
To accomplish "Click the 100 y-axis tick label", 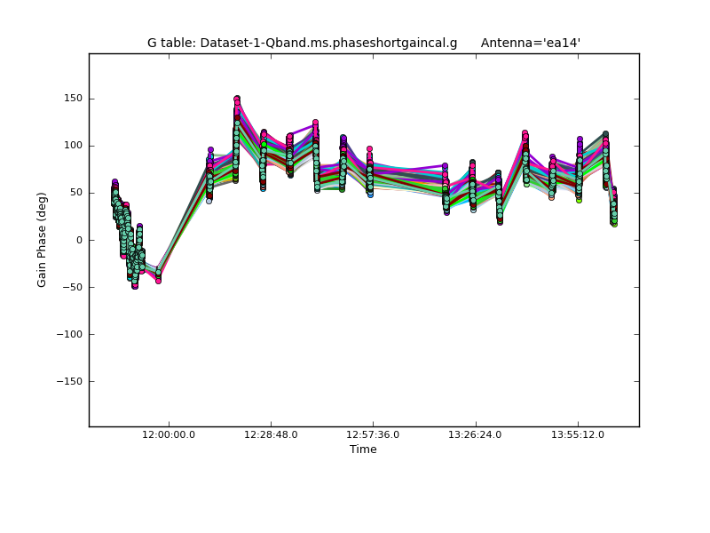I will point(73,146).
